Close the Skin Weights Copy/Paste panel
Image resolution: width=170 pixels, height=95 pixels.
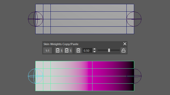pyautogui.click(x=125, y=44)
